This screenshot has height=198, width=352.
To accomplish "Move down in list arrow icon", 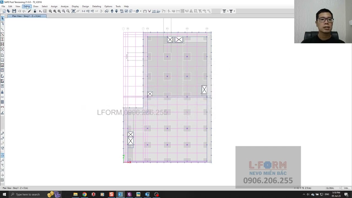I will coord(116,11).
